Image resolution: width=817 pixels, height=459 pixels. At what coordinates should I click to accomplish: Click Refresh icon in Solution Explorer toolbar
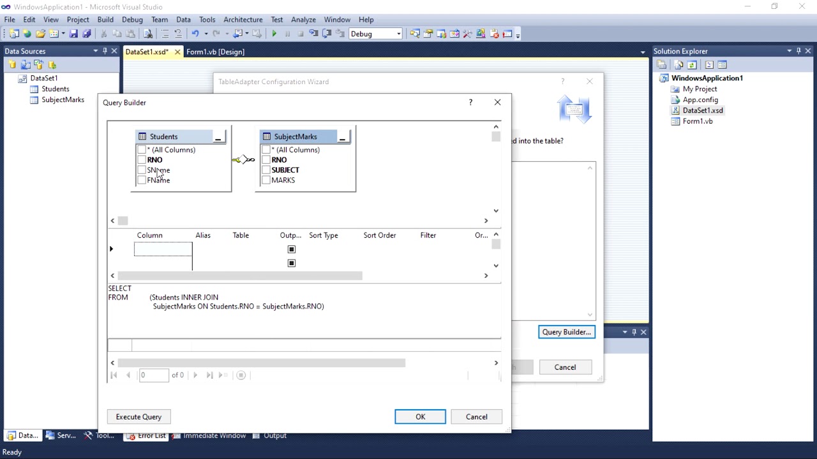[x=692, y=64]
